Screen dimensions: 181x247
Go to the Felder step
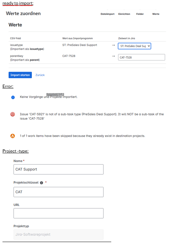coord(140,14)
